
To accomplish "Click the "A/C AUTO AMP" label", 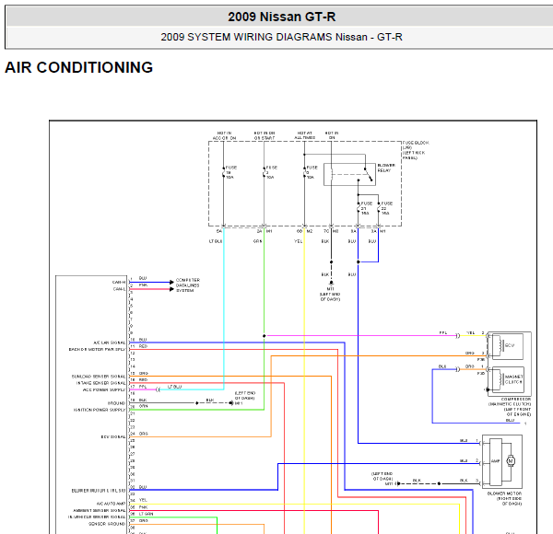I will [111, 504].
